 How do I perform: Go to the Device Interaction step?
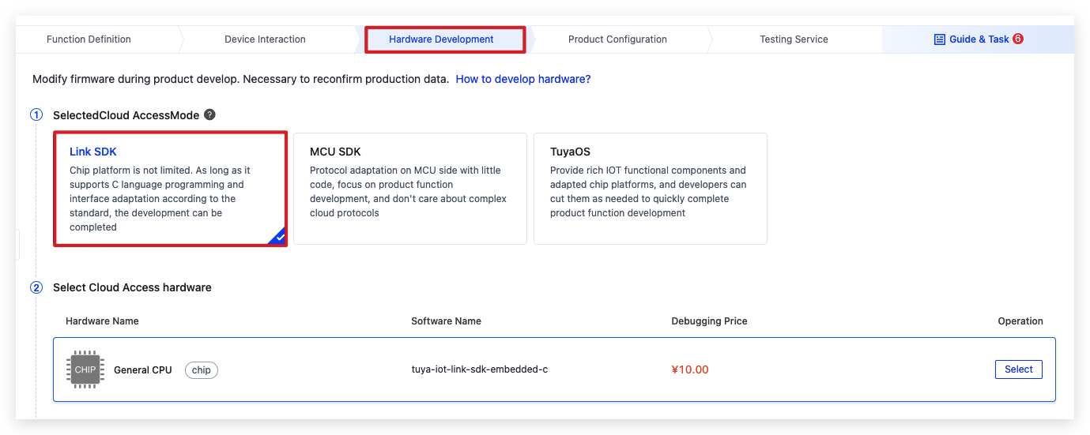[265, 39]
